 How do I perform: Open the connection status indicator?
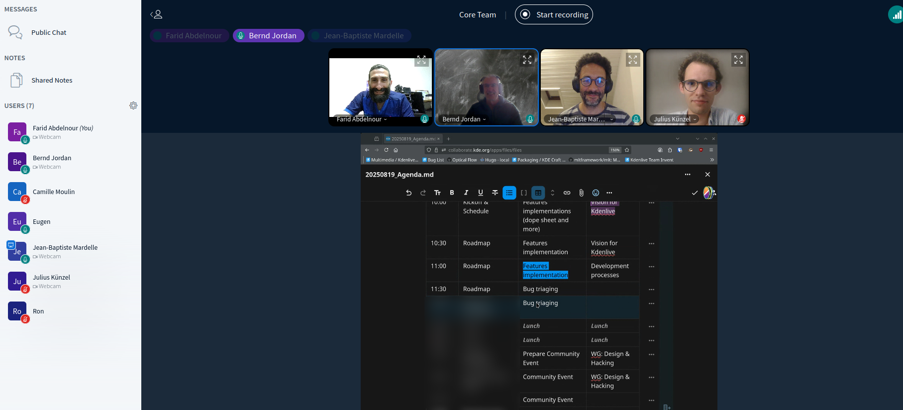tap(896, 15)
